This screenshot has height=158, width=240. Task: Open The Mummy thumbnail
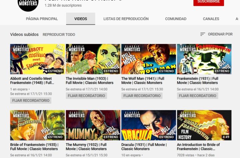[x=93, y=125]
